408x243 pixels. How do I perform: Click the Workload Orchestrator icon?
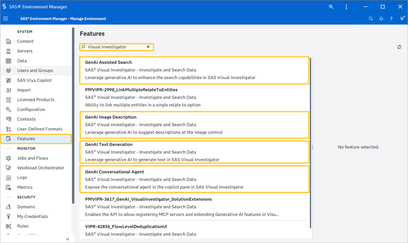9,168
